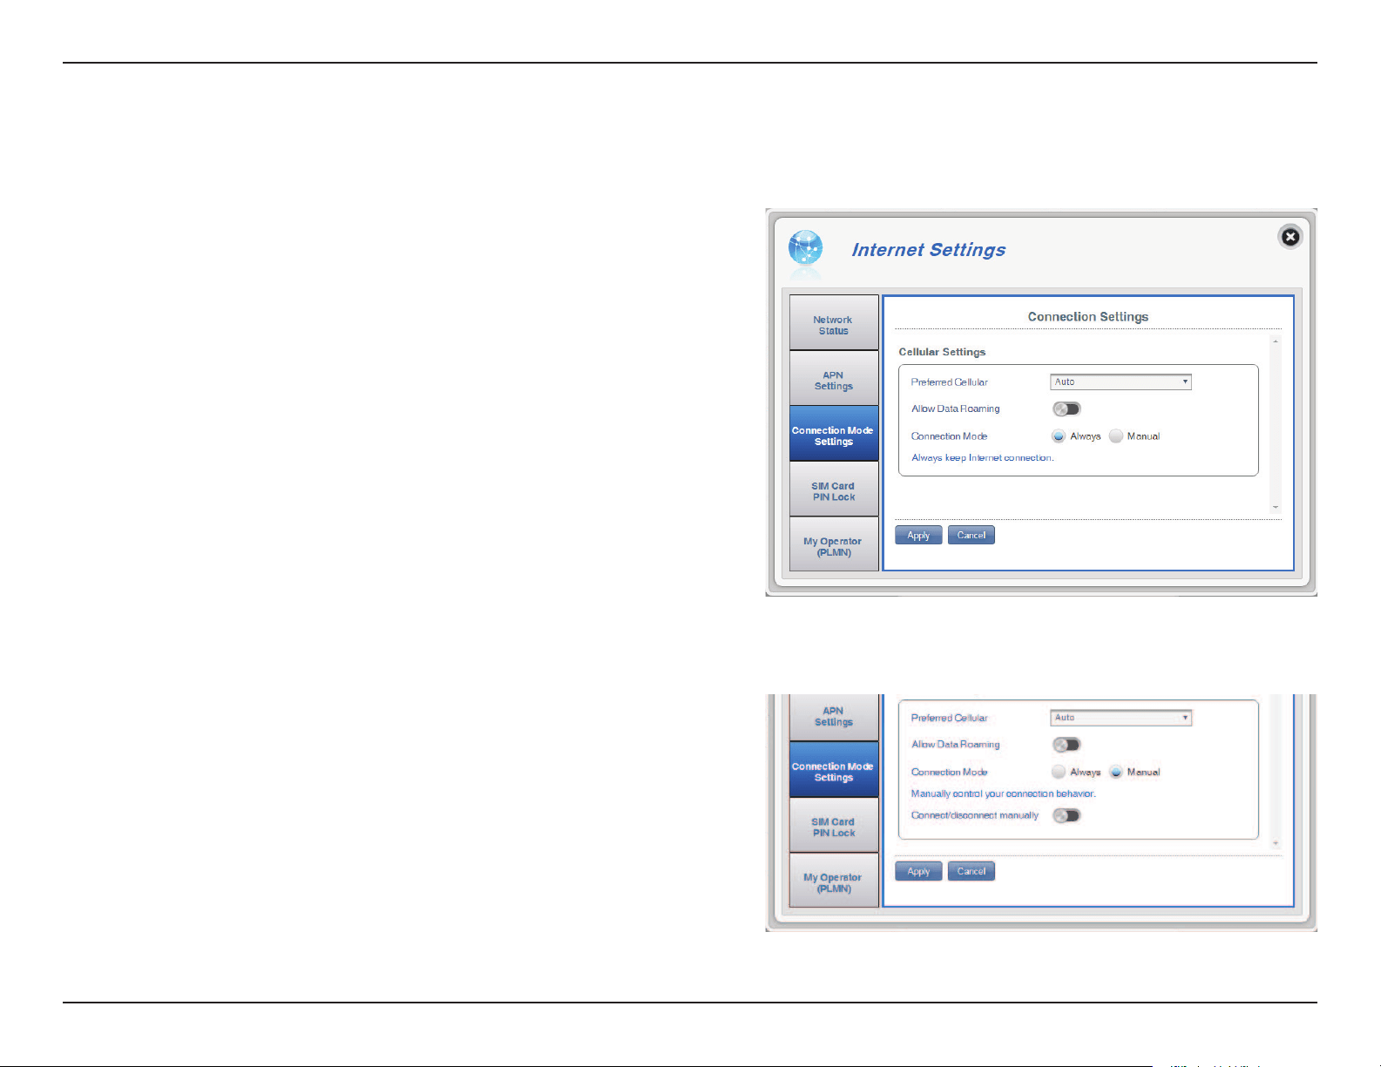Open My Operator (PLMN) in the lower screenshot
1381x1067 pixels.
[834, 881]
